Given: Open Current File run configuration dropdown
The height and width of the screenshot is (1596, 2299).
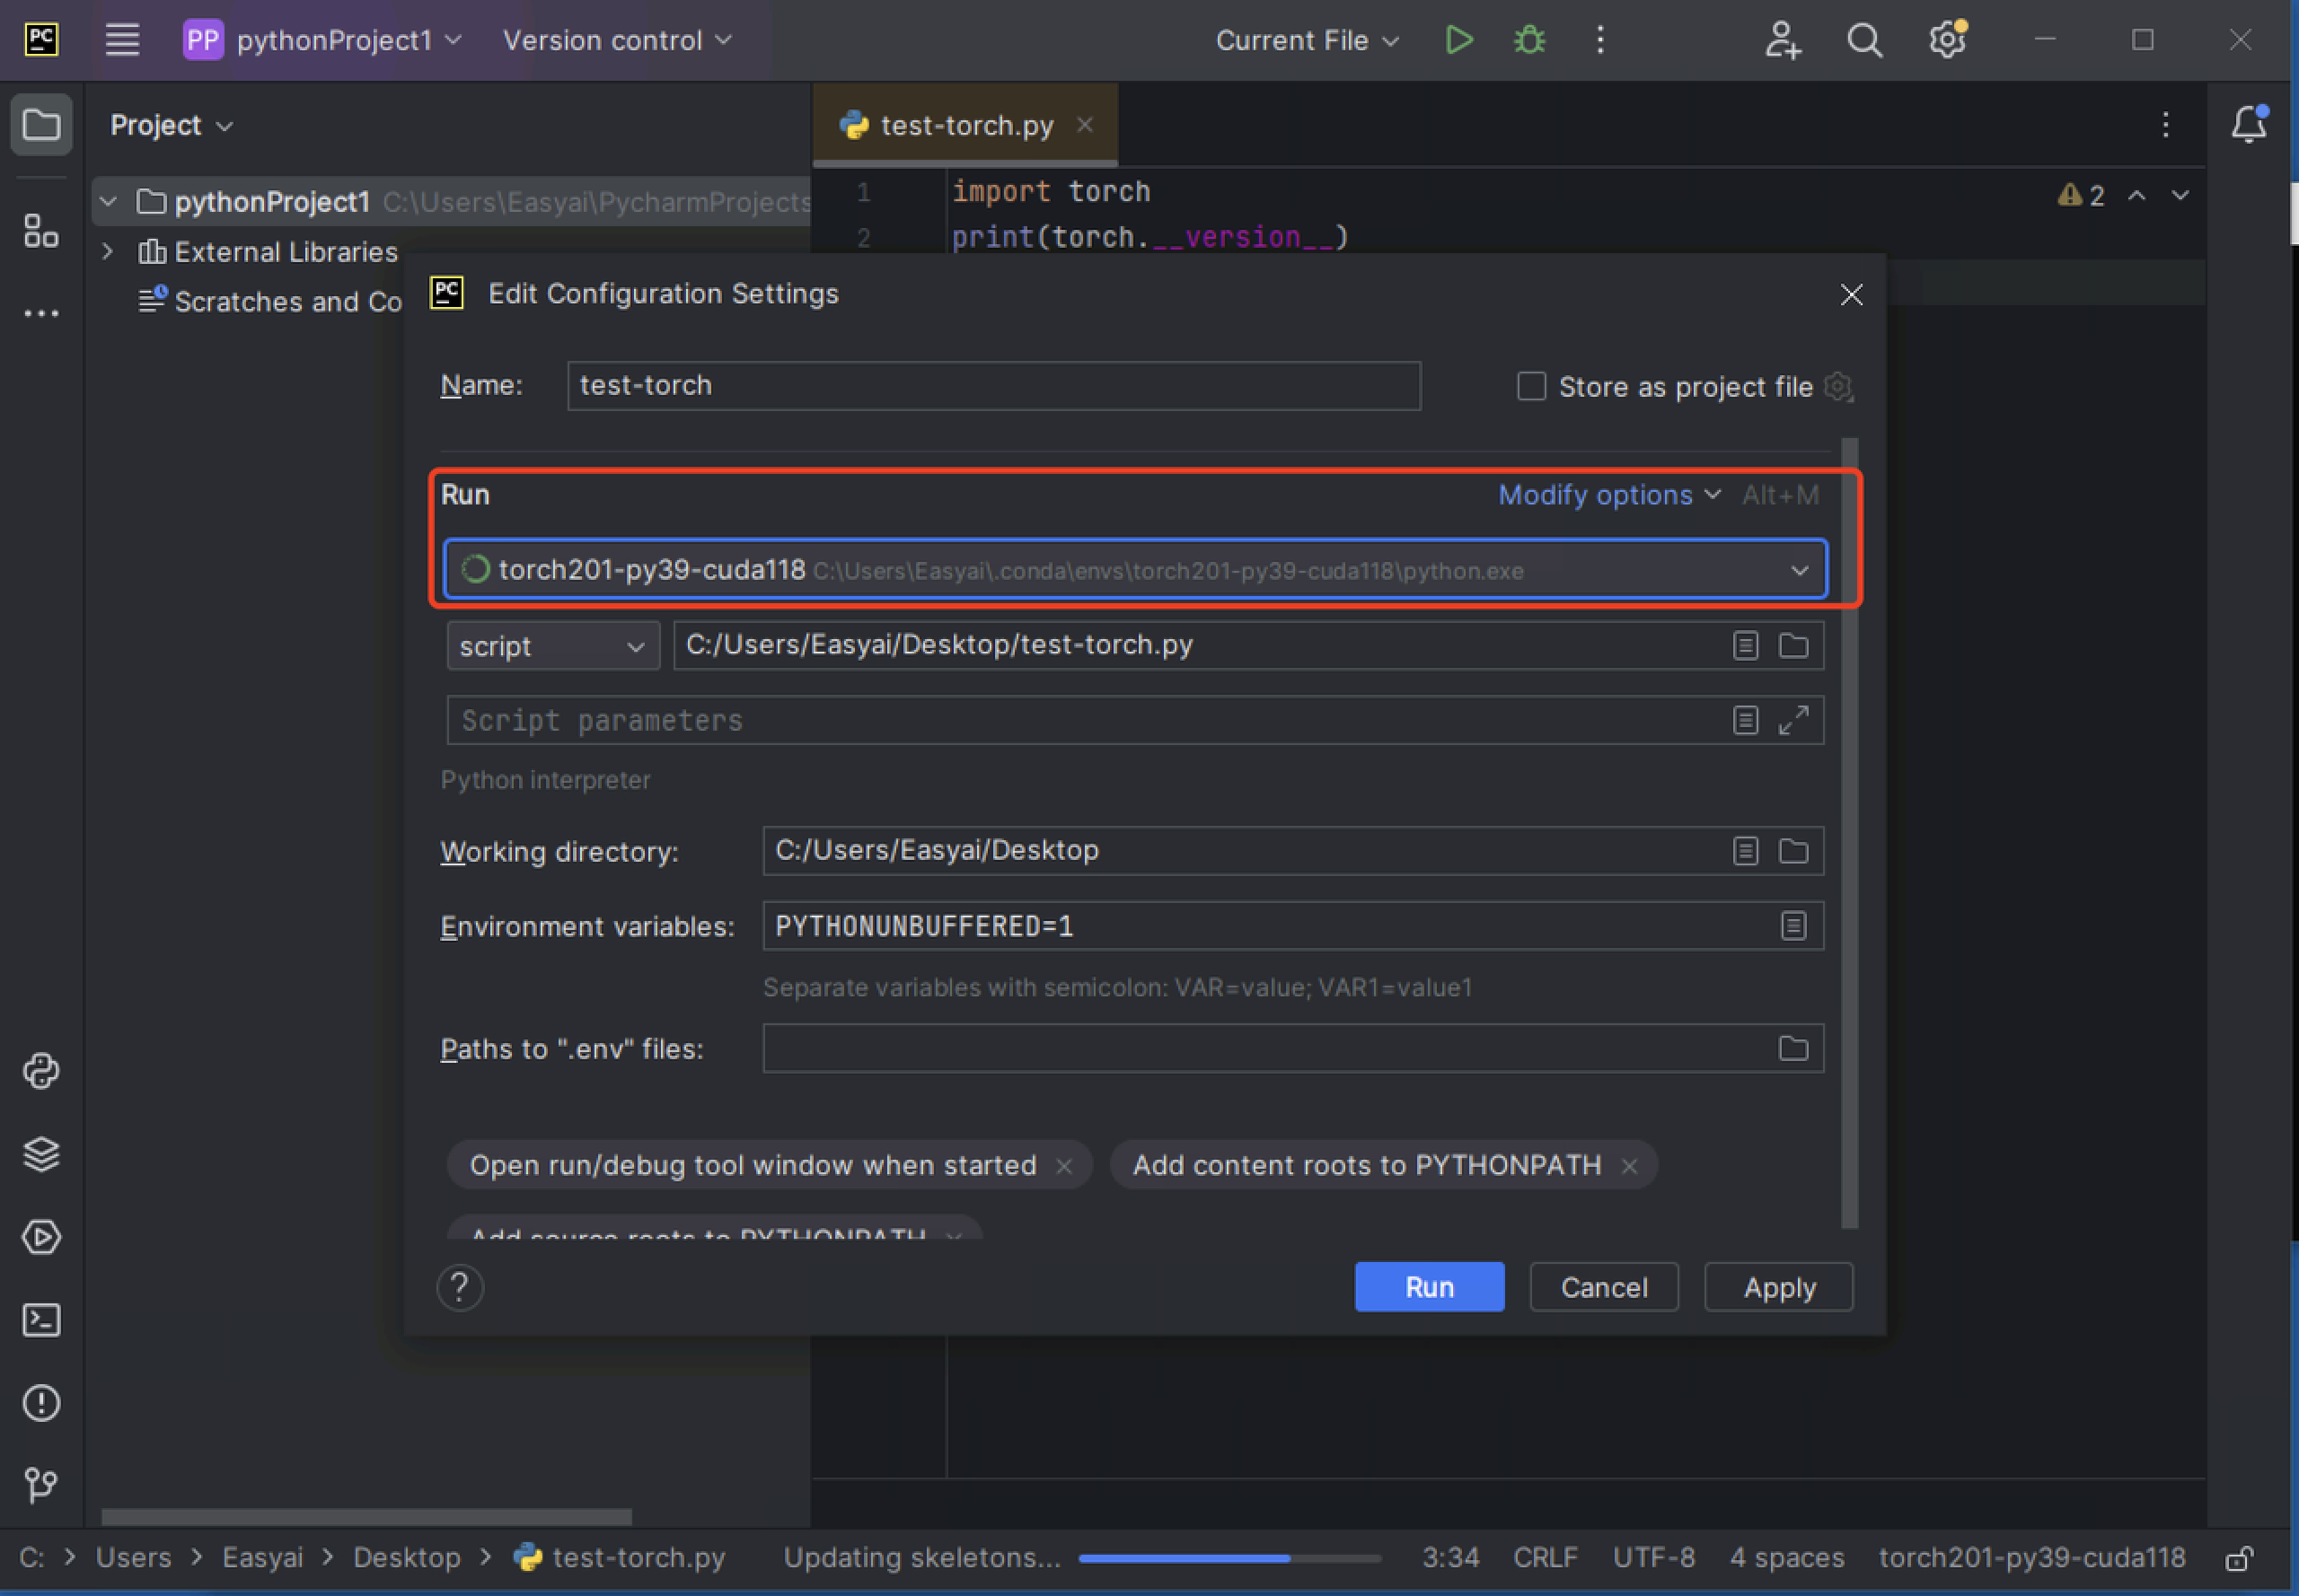Looking at the screenshot, I should (x=1307, y=40).
